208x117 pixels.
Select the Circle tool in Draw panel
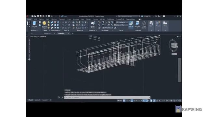[69, 25]
